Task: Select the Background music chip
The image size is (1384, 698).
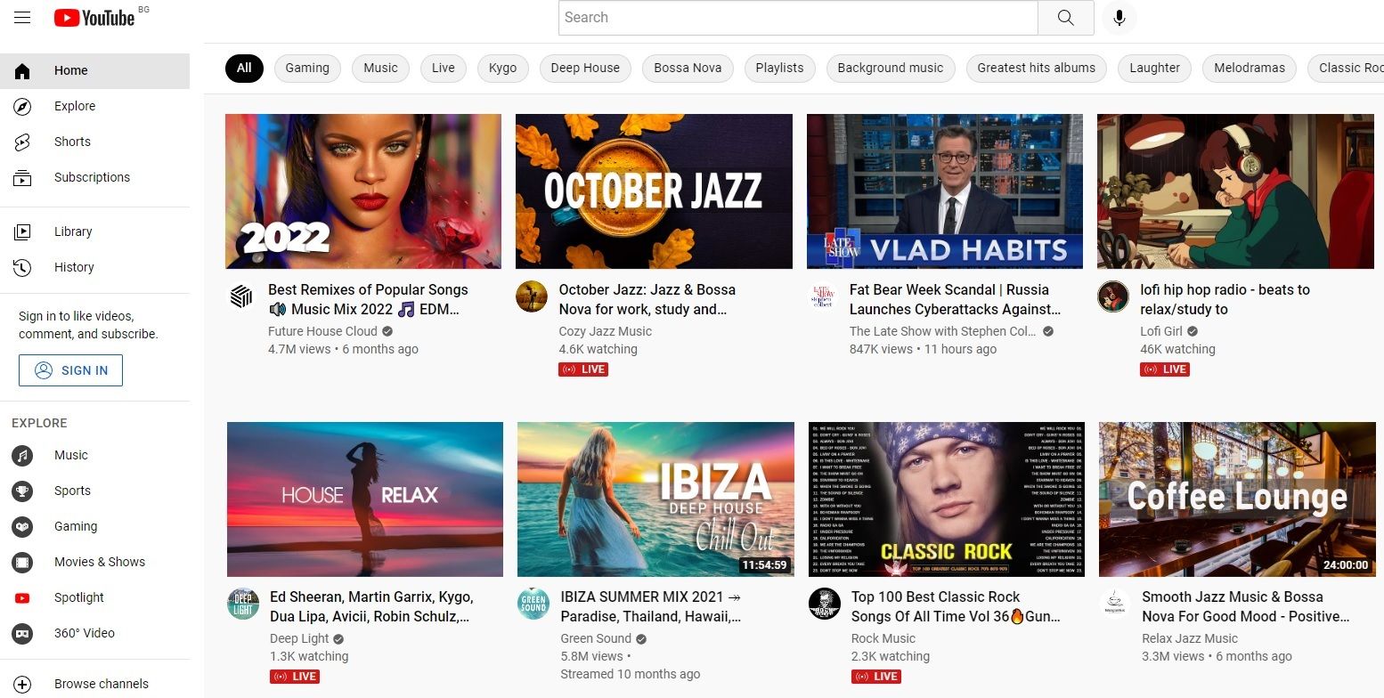Action: click(x=891, y=69)
